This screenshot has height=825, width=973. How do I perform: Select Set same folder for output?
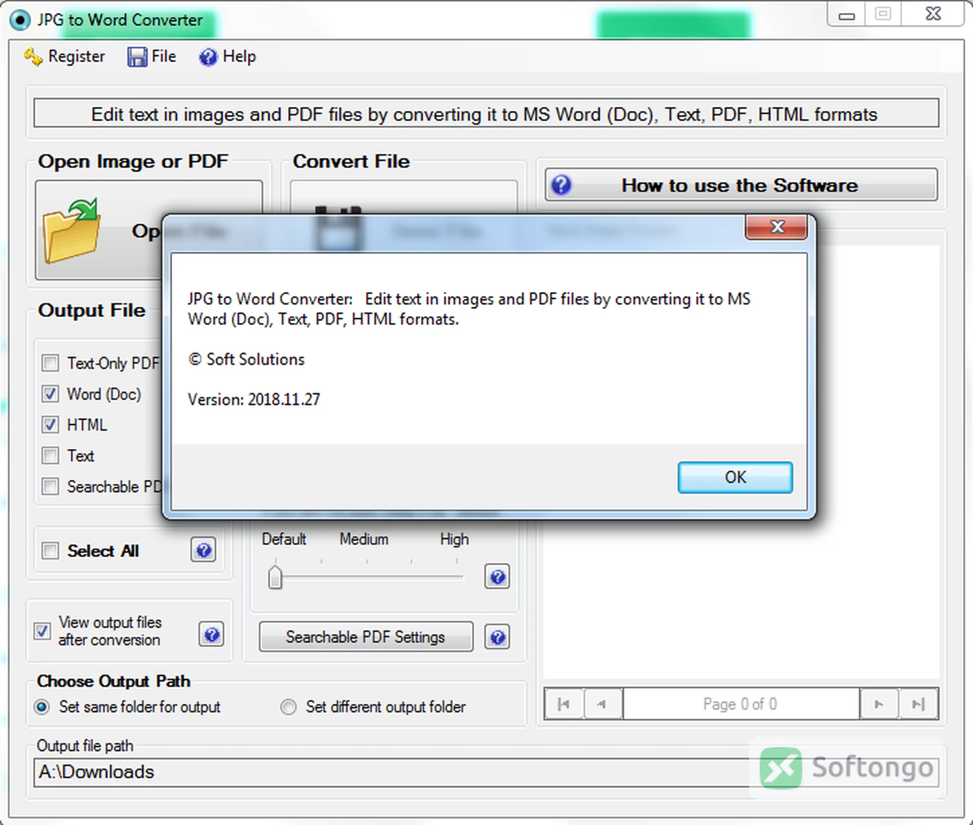point(42,706)
